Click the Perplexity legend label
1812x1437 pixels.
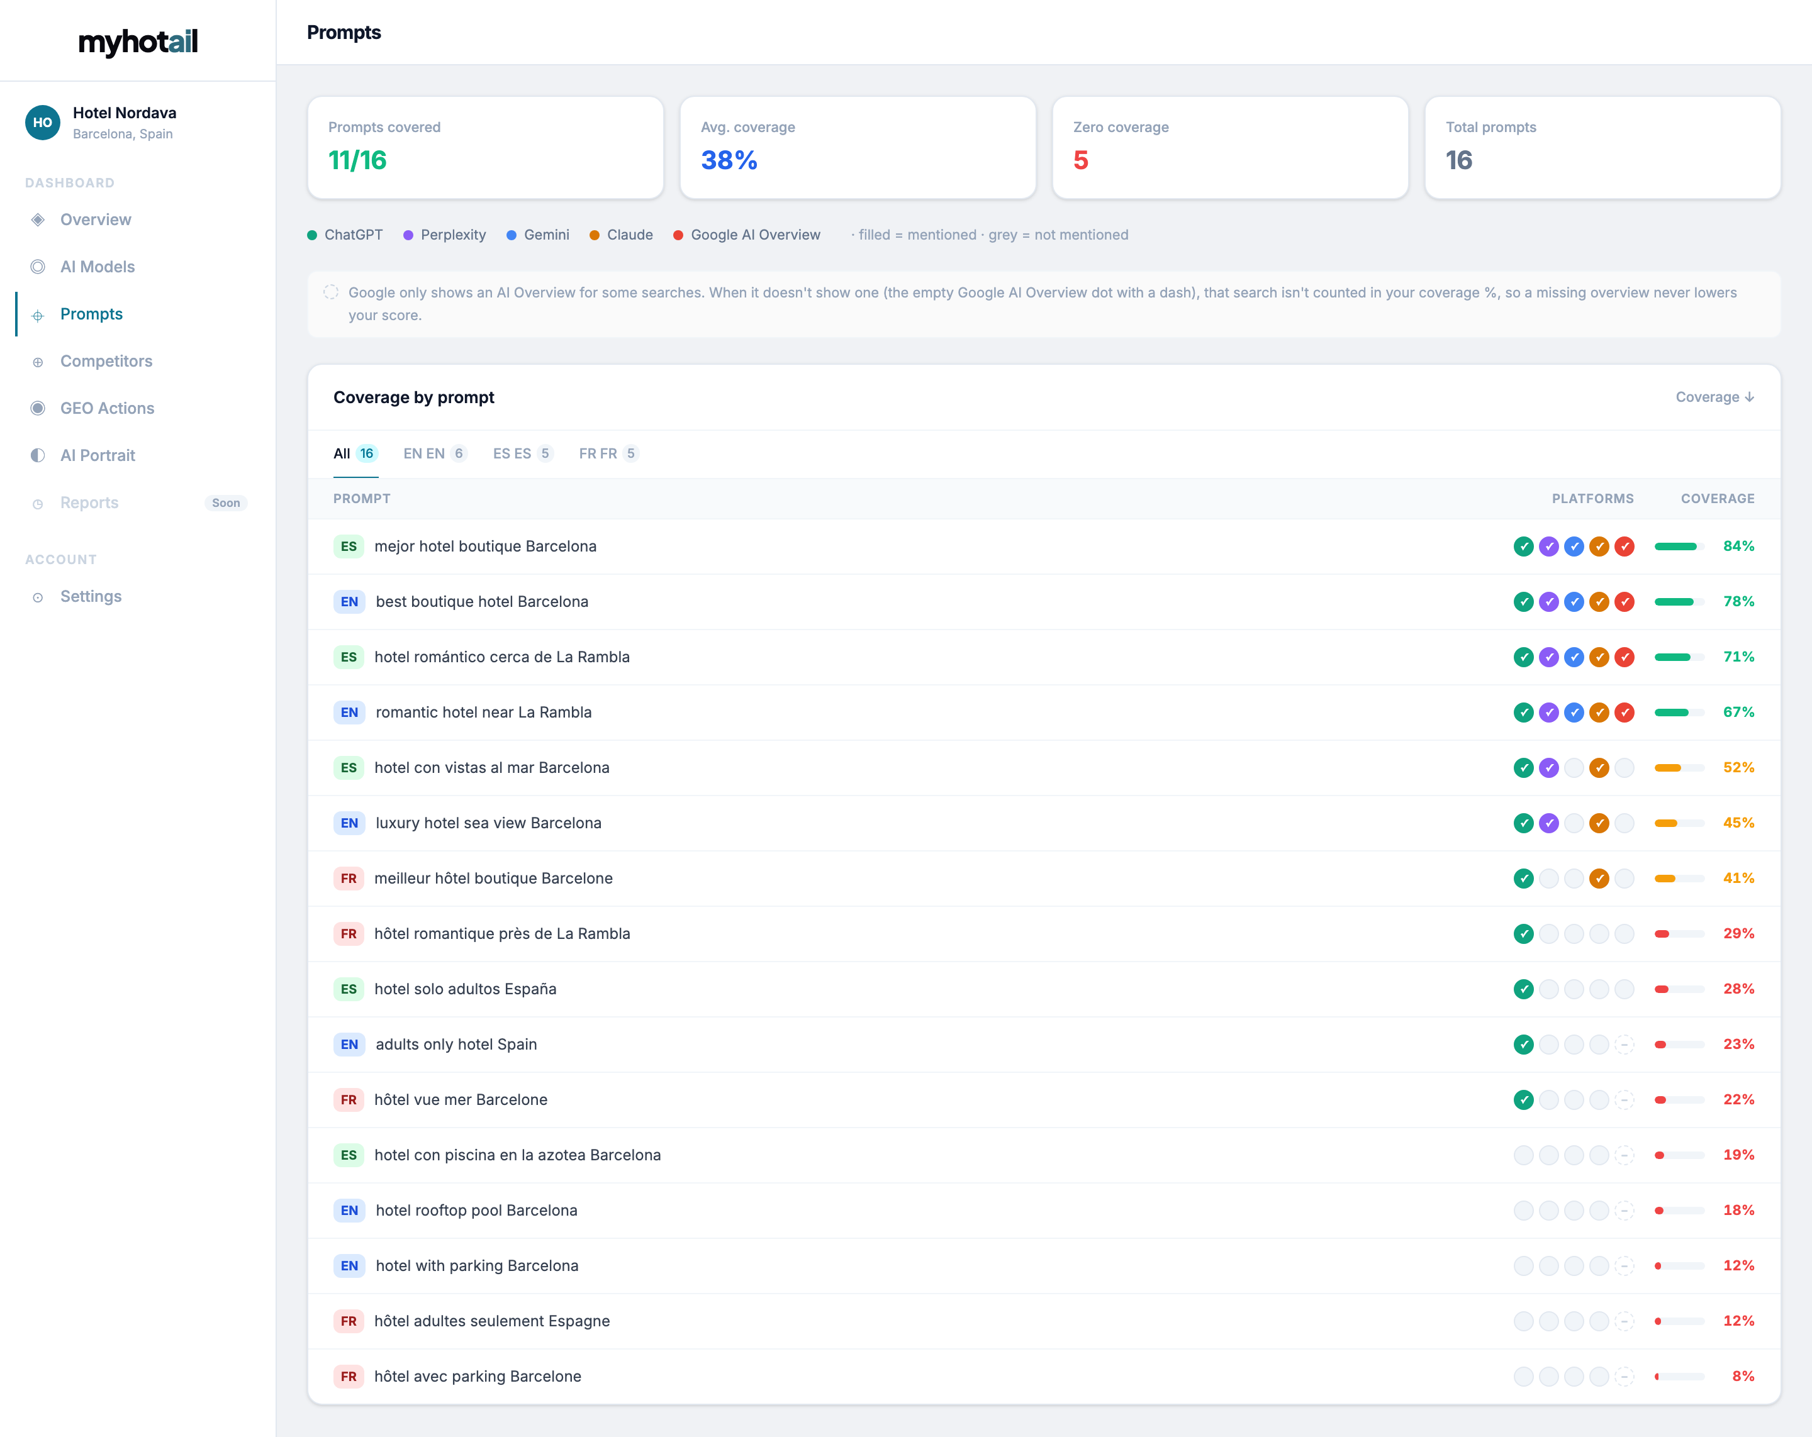(454, 235)
